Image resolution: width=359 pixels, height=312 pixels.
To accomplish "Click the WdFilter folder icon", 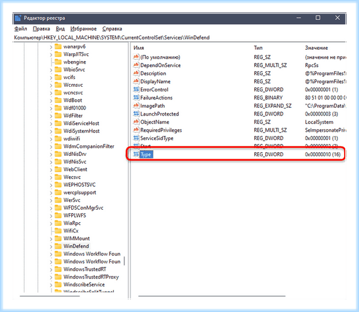I will click(x=58, y=116).
